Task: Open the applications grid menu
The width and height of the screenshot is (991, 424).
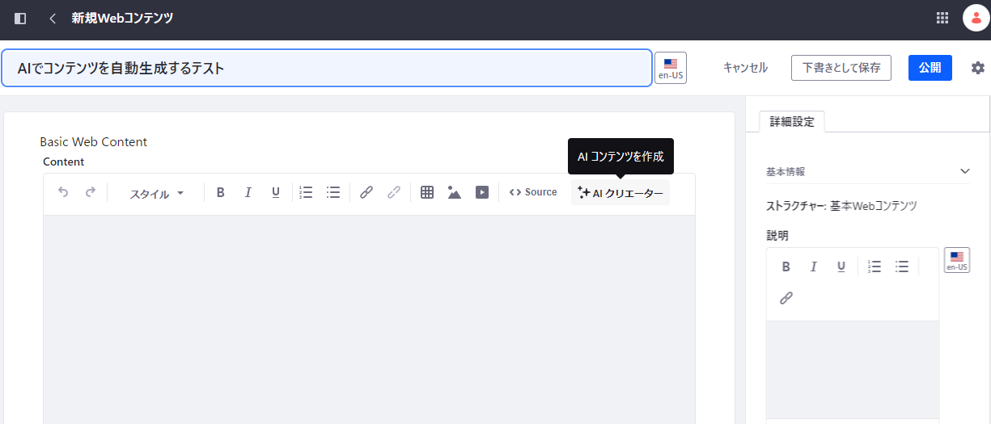Action: coord(942,18)
